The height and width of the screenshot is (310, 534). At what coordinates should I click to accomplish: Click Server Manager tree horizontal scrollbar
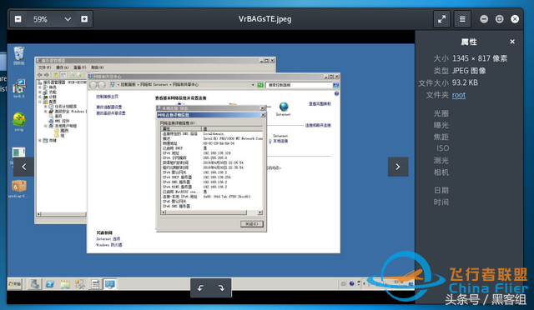click(61, 214)
